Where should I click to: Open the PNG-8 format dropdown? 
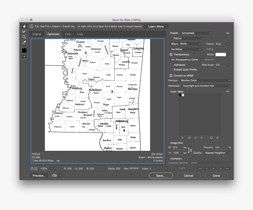[187, 38]
